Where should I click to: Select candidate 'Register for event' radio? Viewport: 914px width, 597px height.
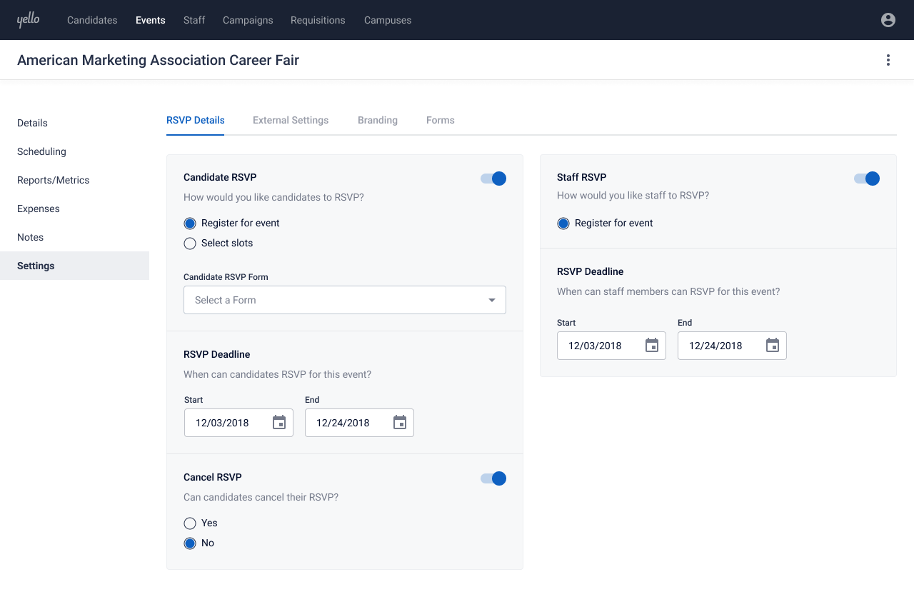190,224
